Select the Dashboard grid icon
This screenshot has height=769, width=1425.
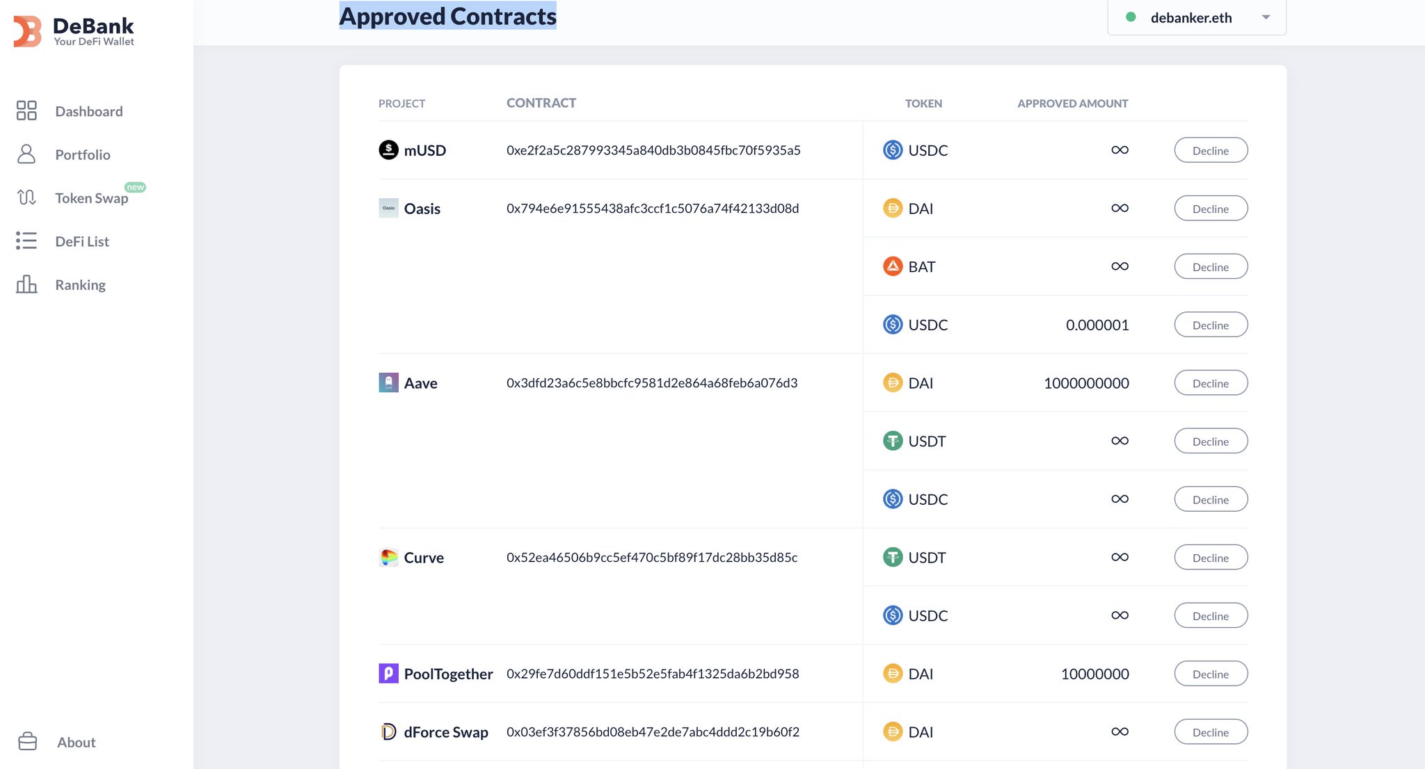[26, 111]
